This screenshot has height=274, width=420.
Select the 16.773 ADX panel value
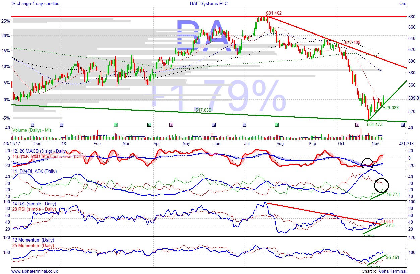pyautogui.click(x=393, y=194)
